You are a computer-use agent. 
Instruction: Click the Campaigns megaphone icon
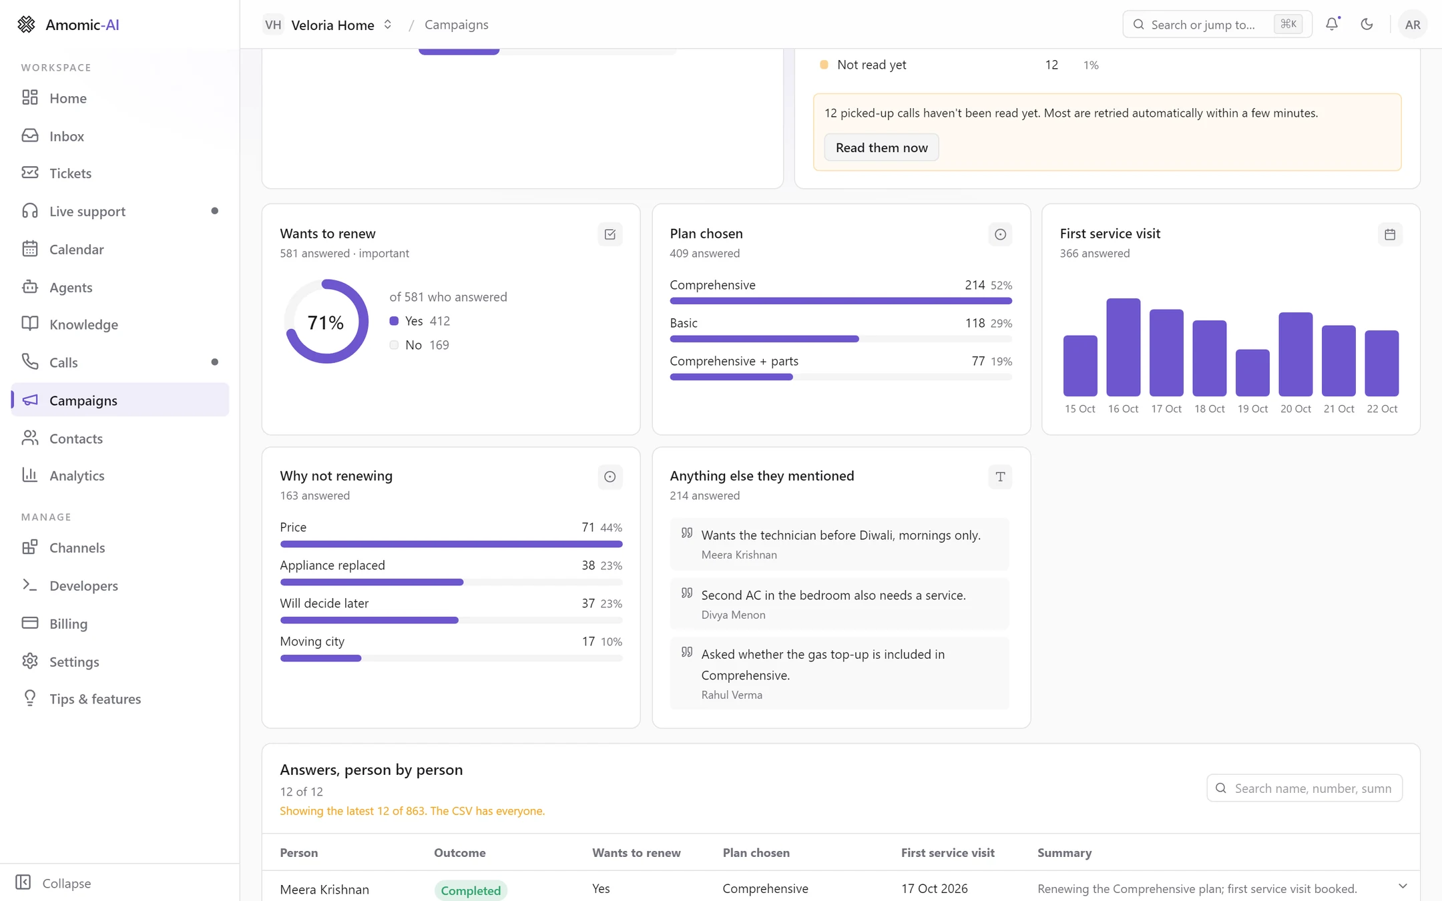pyautogui.click(x=30, y=400)
